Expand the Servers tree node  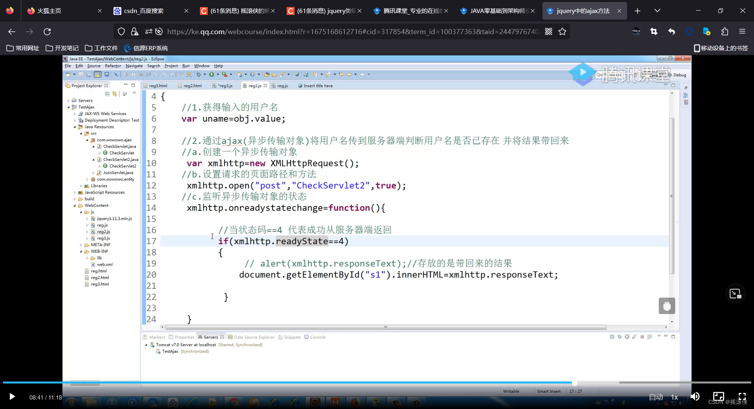click(x=68, y=100)
